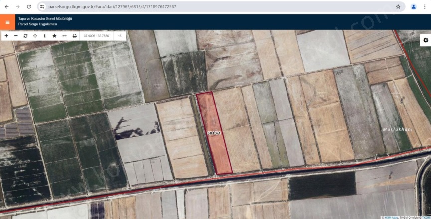This screenshot has width=431, height=219.
Task: Click the star icon in map toolbar
Action: pos(54,36)
